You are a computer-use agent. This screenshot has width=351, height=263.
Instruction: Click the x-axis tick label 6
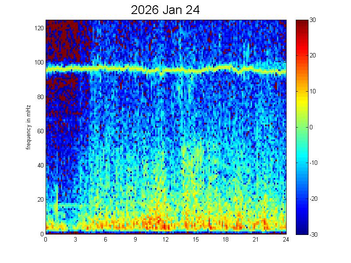click(106, 239)
